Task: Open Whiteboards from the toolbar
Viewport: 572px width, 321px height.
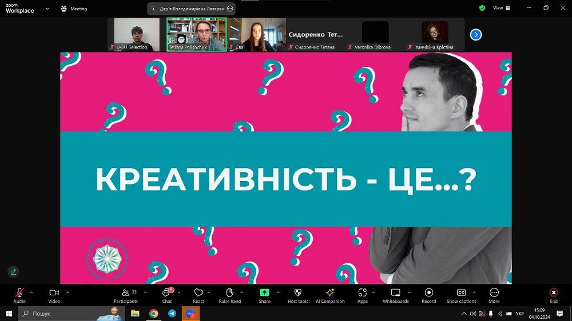Action: coord(395,295)
